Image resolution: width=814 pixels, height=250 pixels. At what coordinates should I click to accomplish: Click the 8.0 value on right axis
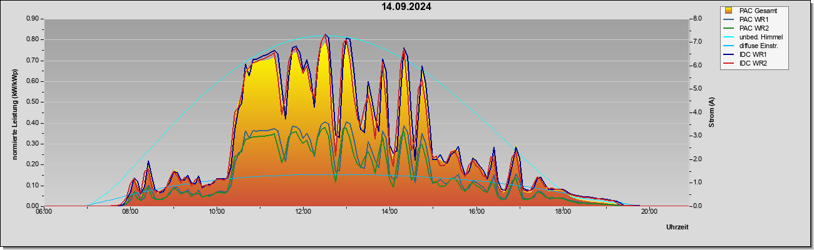(697, 19)
